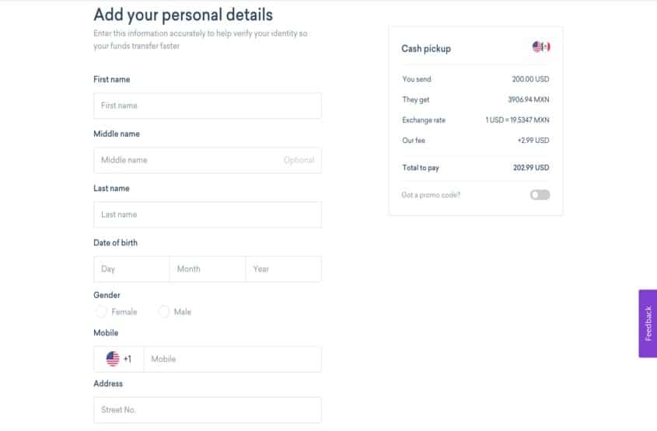Open the Feedback side tab
Viewport: 657px width, 431px height.
pyautogui.click(x=648, y=324)
